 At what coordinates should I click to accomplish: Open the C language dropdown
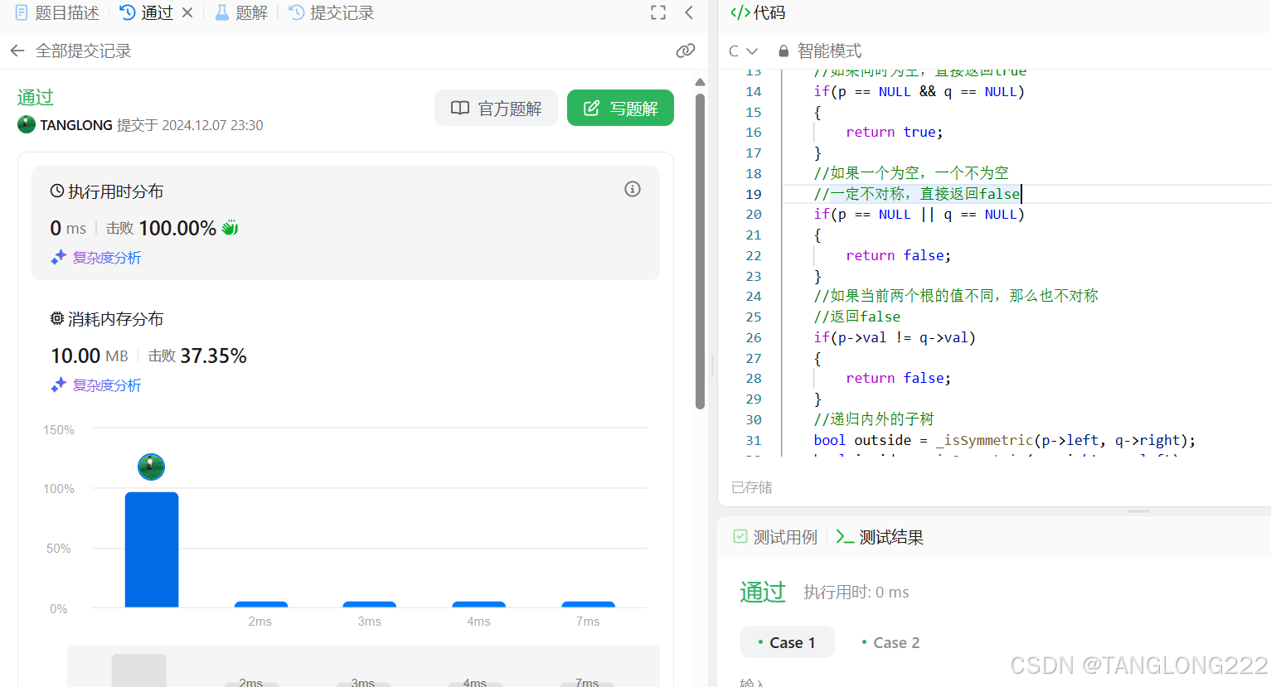coord(743,51)
